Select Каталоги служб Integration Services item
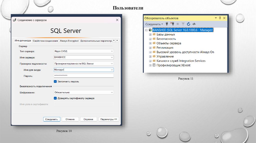The width and height of the screenshot is (256, 143). (181, 61)
